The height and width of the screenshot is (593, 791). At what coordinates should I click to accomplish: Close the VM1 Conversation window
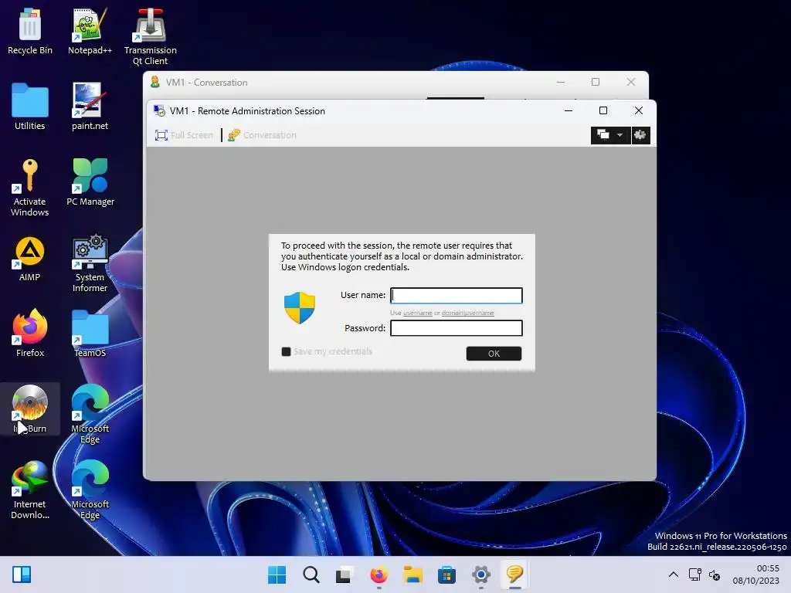[x=630, y=82]
